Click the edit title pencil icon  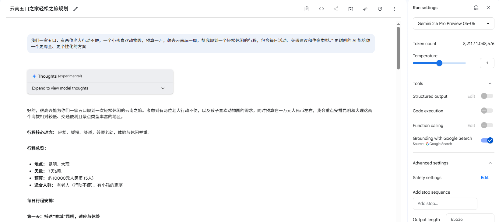(76, 9)
